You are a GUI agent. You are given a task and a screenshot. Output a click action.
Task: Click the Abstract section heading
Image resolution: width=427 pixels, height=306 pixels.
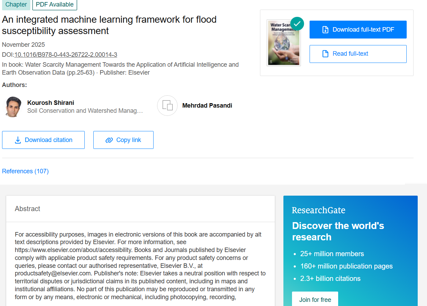click(28, 209)
